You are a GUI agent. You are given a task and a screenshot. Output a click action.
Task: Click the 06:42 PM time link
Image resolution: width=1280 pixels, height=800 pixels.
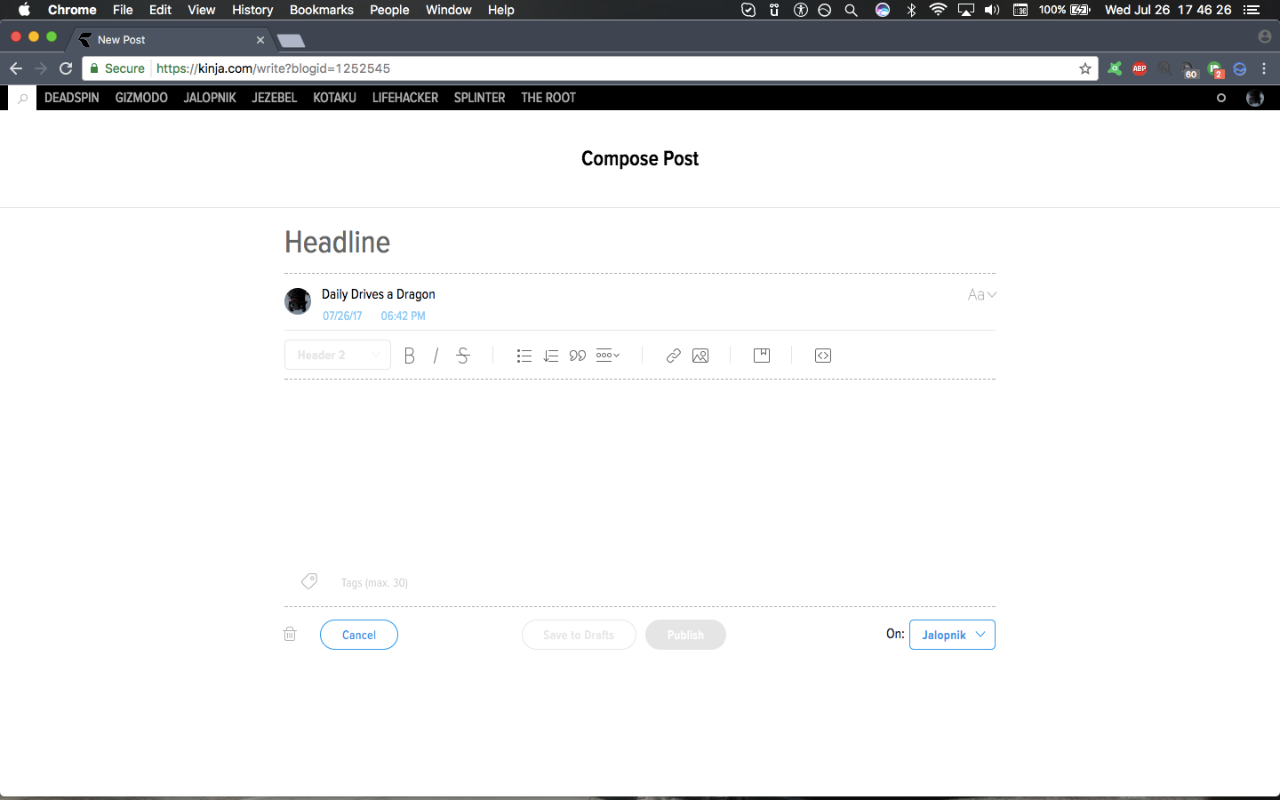point(403,316)
